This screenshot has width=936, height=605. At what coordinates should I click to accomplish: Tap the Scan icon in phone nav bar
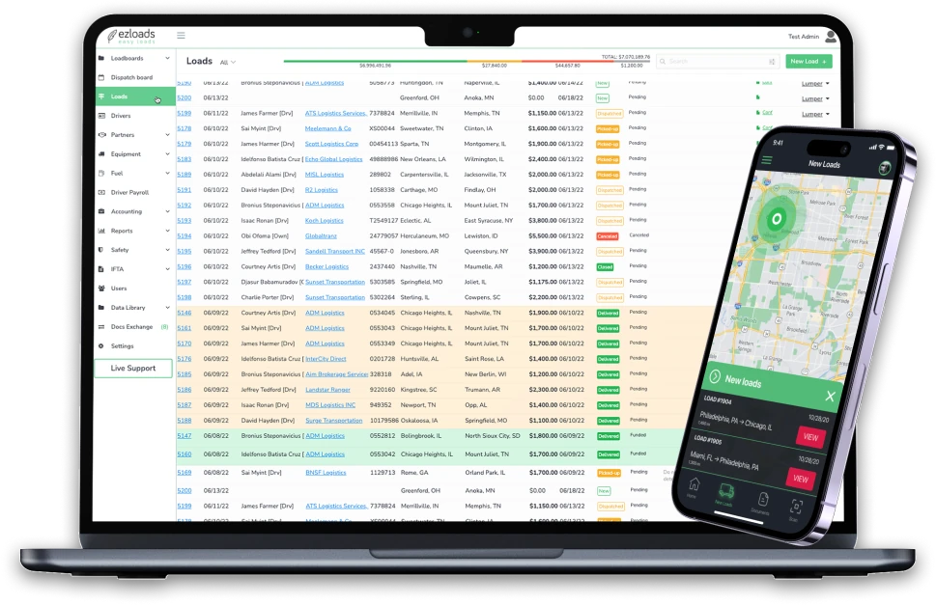(796, 508)
